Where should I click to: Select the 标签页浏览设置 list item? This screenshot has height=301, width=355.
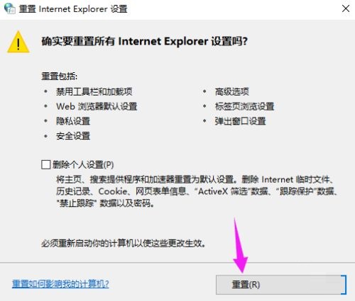pyautogui.click(x=244, y=106)
